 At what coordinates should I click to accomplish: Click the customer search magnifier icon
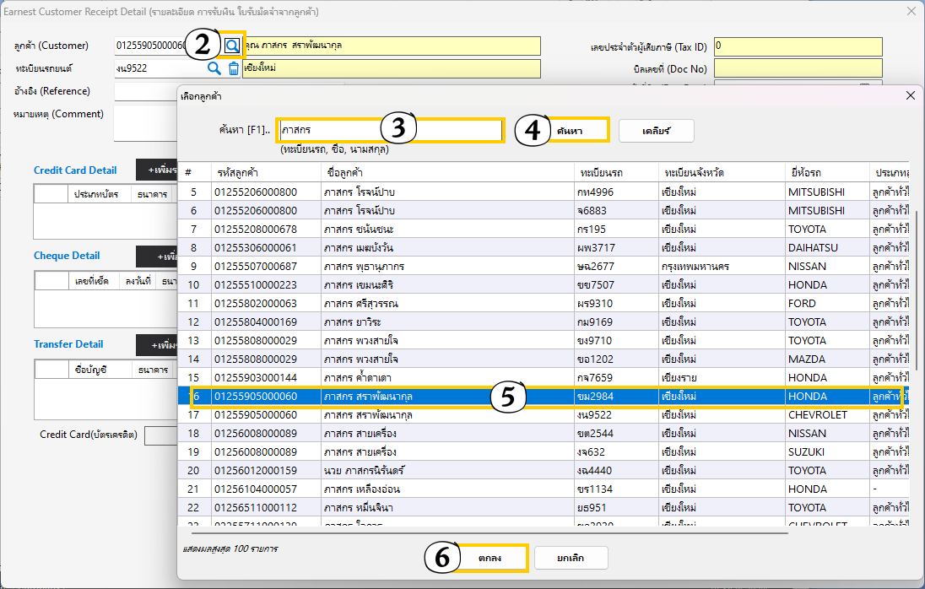pyautogui.click(x=232, y=46)
